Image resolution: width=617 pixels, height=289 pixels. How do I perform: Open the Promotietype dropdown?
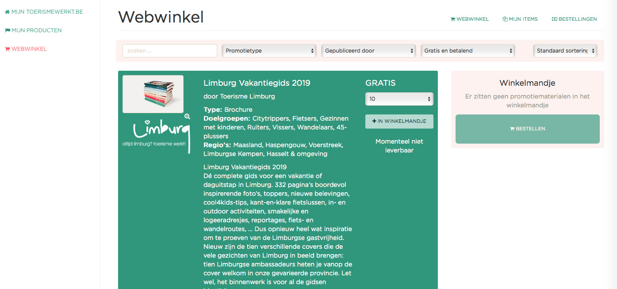[269, 51]
